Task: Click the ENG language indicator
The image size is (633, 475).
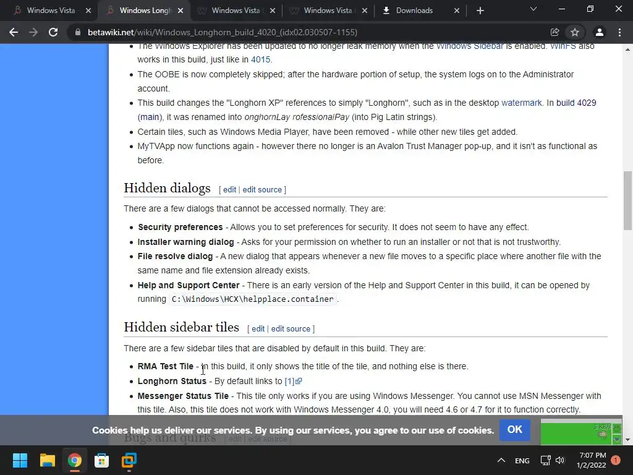Action: click(522, 460)
